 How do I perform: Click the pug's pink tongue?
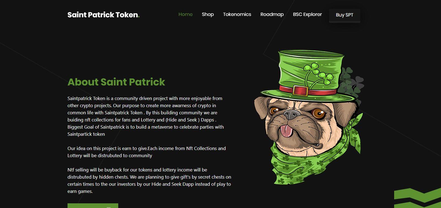click(x=286, y=131)
